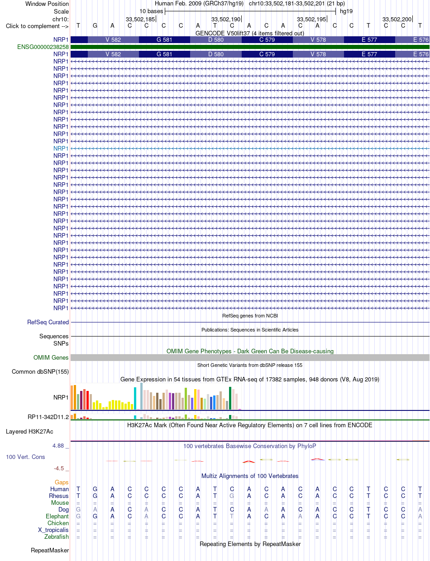Viewport: 430px width, 561px height.
Task: Click D 580 codon above the ENSG00000238258 bar
Action: pos(216,40)
